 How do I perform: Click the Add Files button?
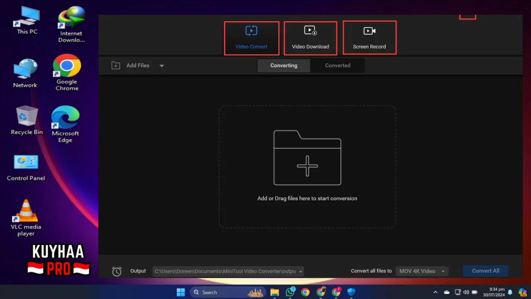coord(131,66)
